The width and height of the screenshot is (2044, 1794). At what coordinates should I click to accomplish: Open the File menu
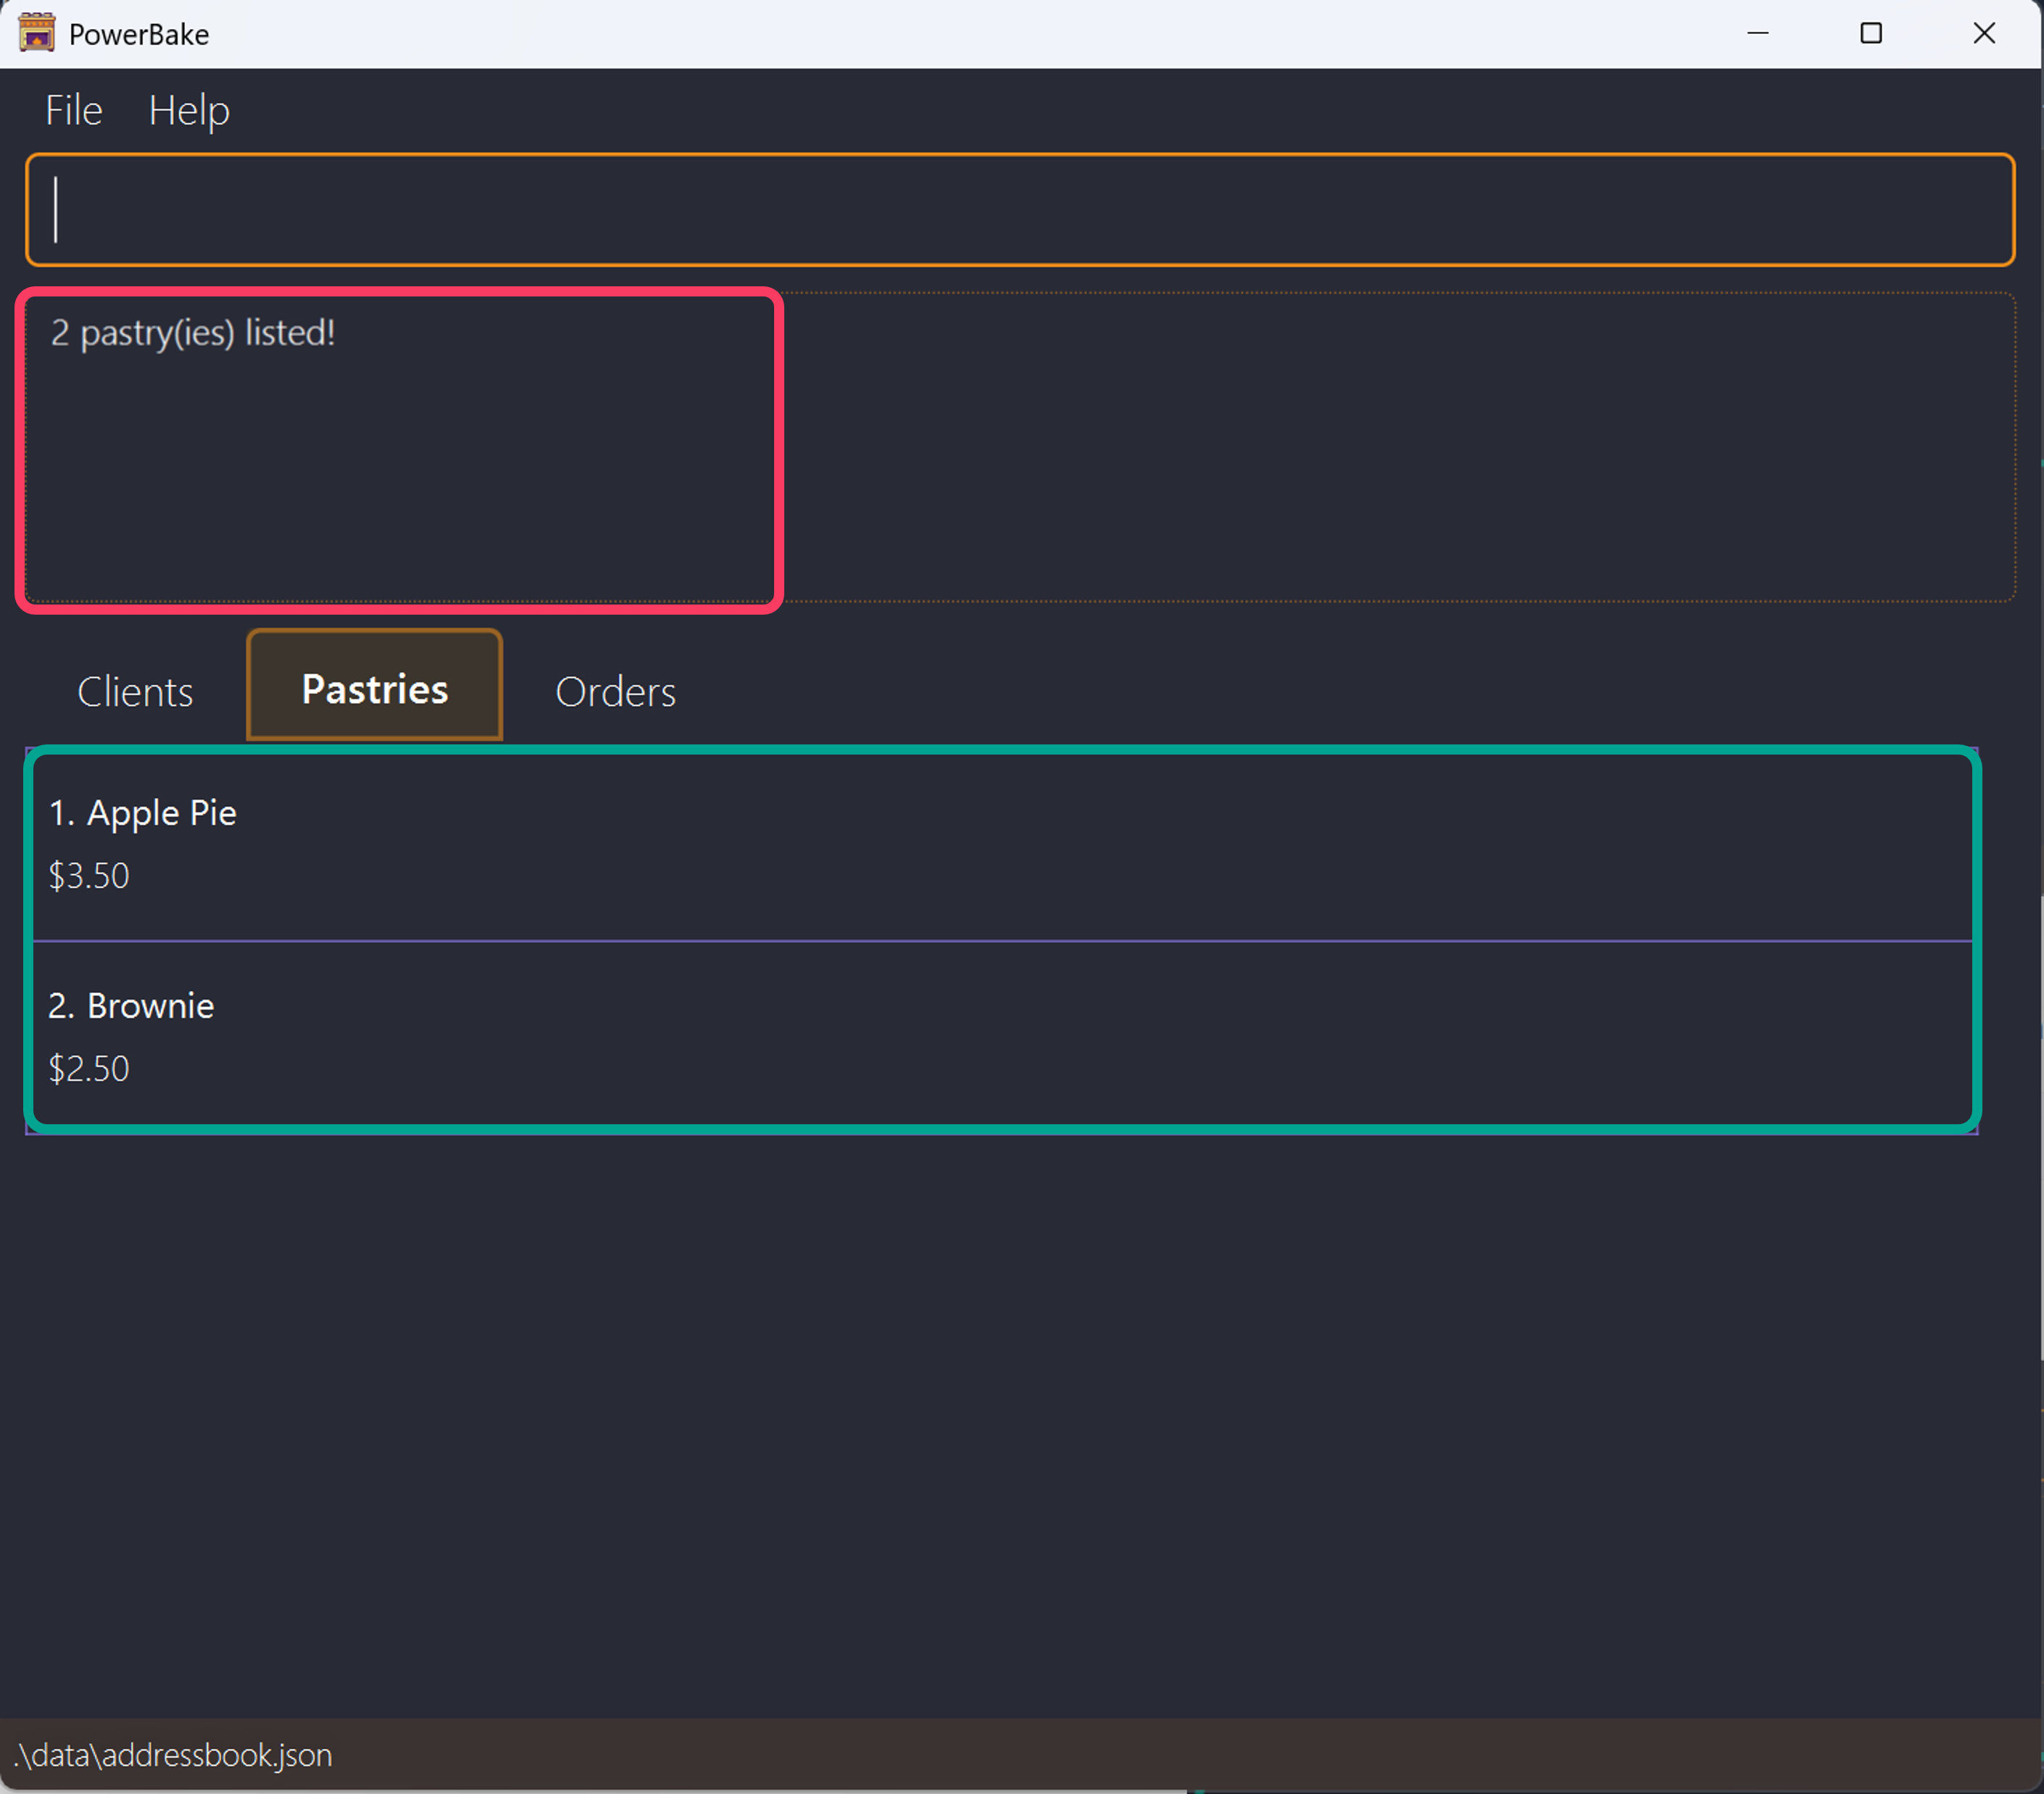pos(73,110)
